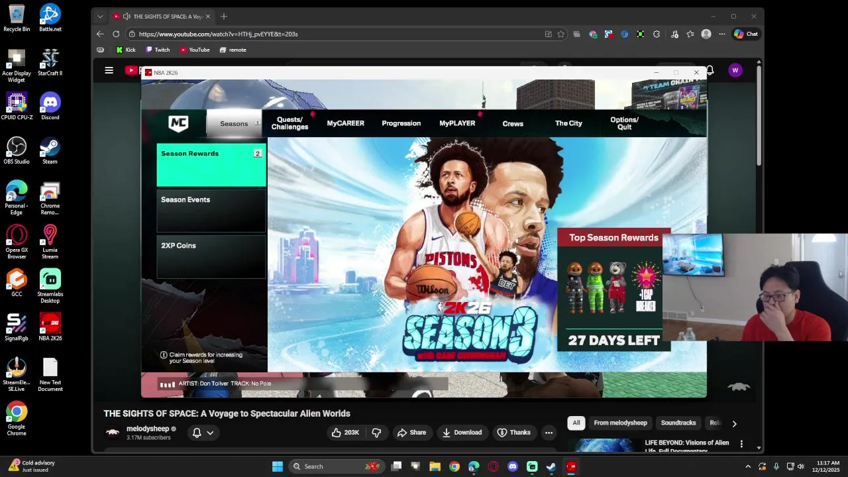Reload the page with the refresh icon
848x477 pixels.
(x=116, y=34)
